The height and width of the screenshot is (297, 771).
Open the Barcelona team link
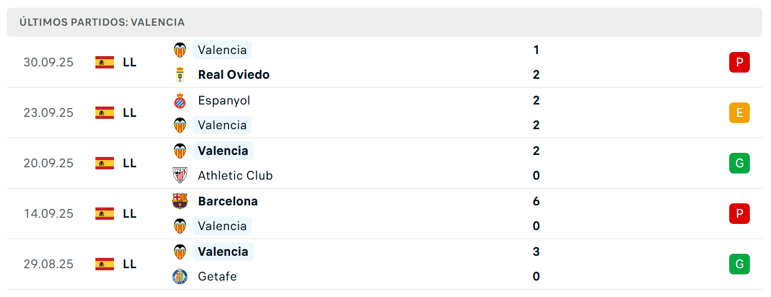point(228,201)
